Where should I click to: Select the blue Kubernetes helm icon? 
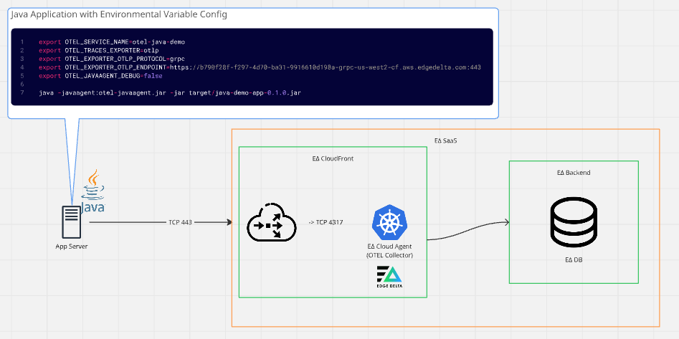pos(389,221)
